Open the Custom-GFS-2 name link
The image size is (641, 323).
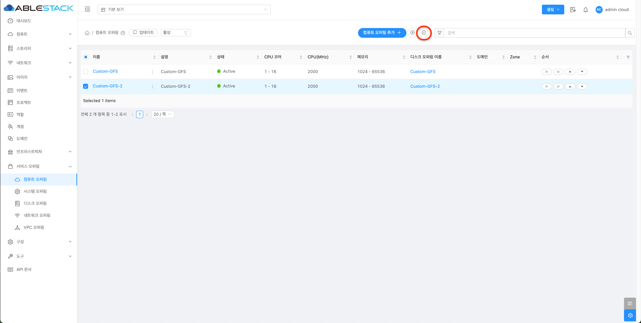[x=107, y=86]
